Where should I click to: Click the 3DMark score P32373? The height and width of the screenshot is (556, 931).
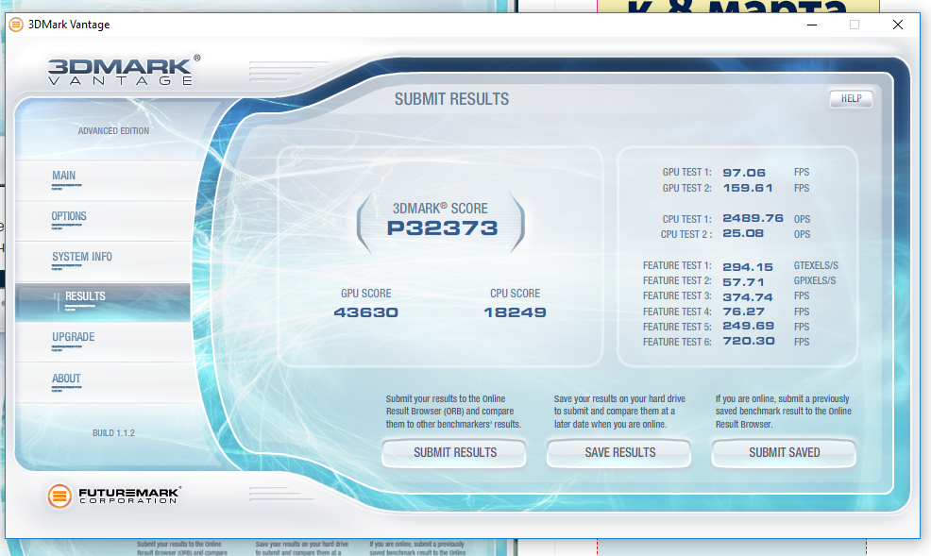pos(442,228)
